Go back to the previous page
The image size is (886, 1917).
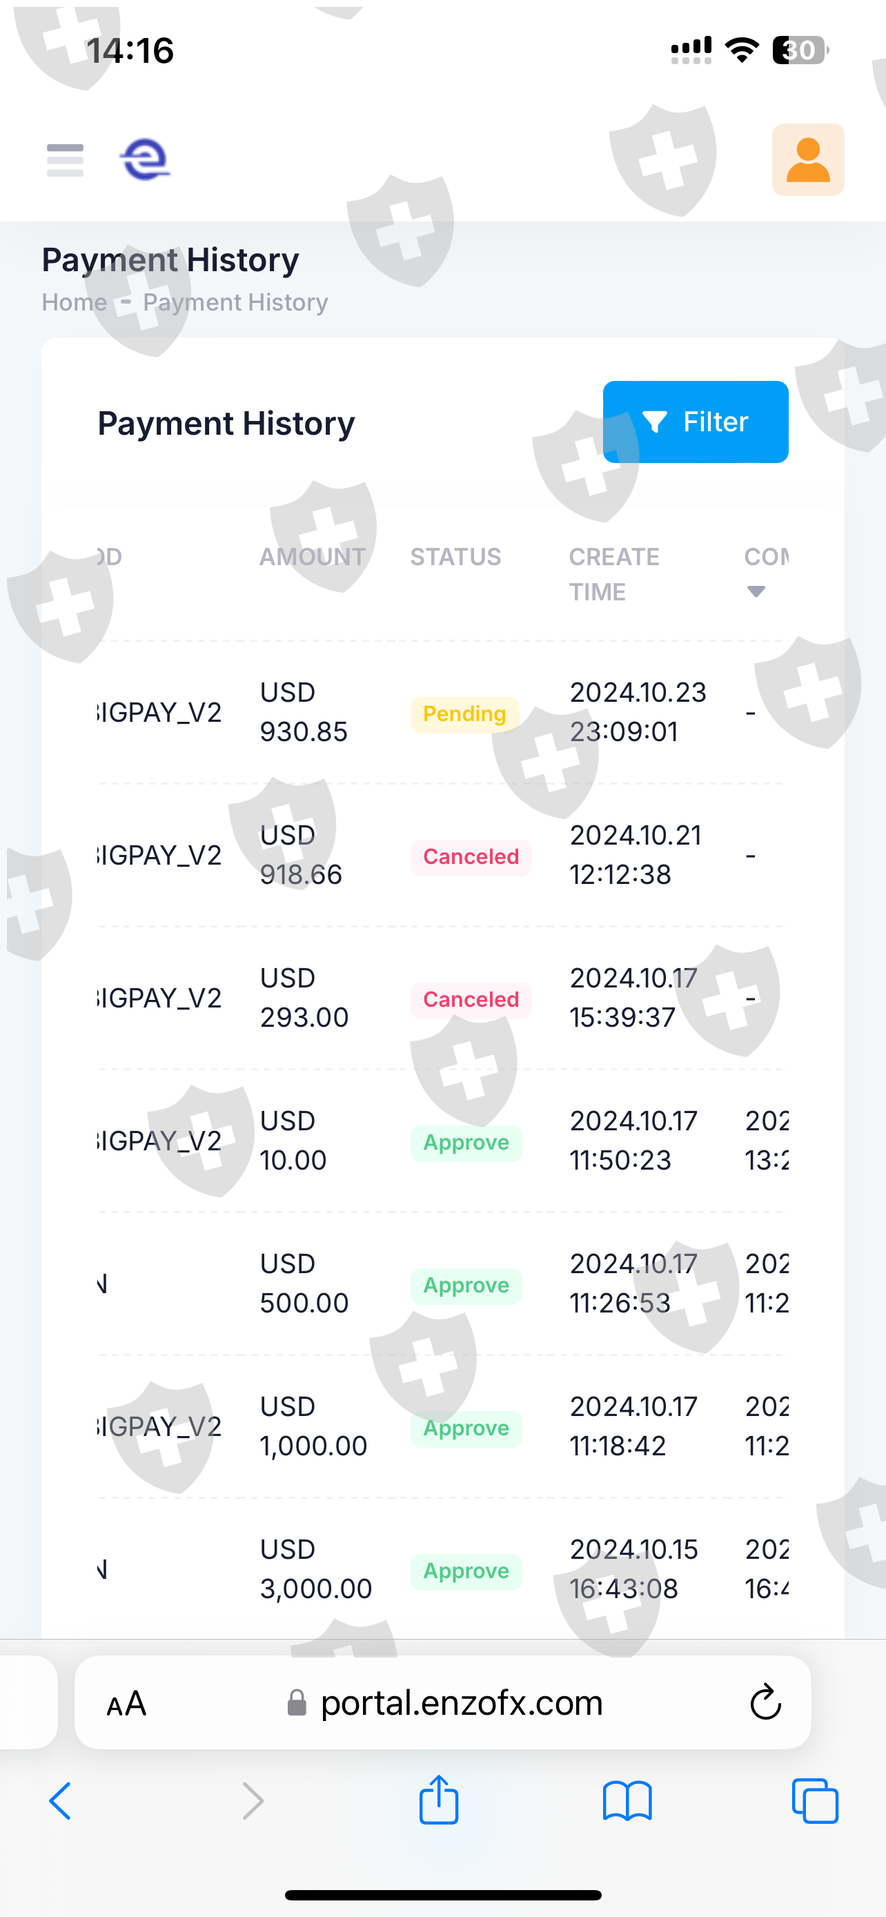pos(60,1801)
